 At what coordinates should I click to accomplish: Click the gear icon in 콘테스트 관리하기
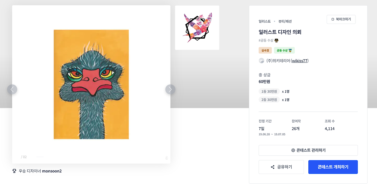tap(293, 150)
